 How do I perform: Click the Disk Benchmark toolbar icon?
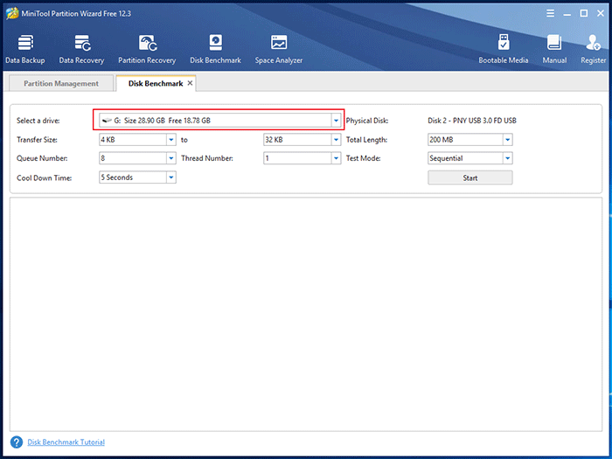(215, 49)
